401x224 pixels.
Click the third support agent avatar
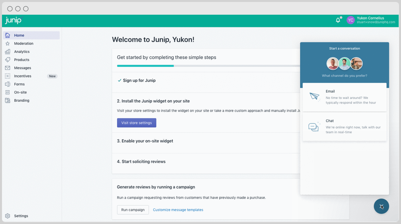[x=356, y=64]
